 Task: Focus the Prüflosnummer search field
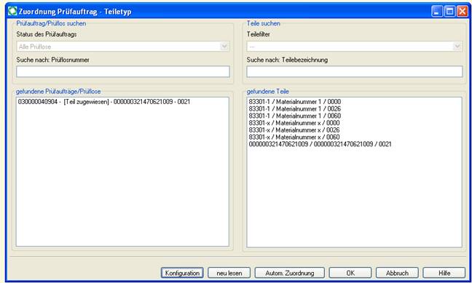(123, 71)
